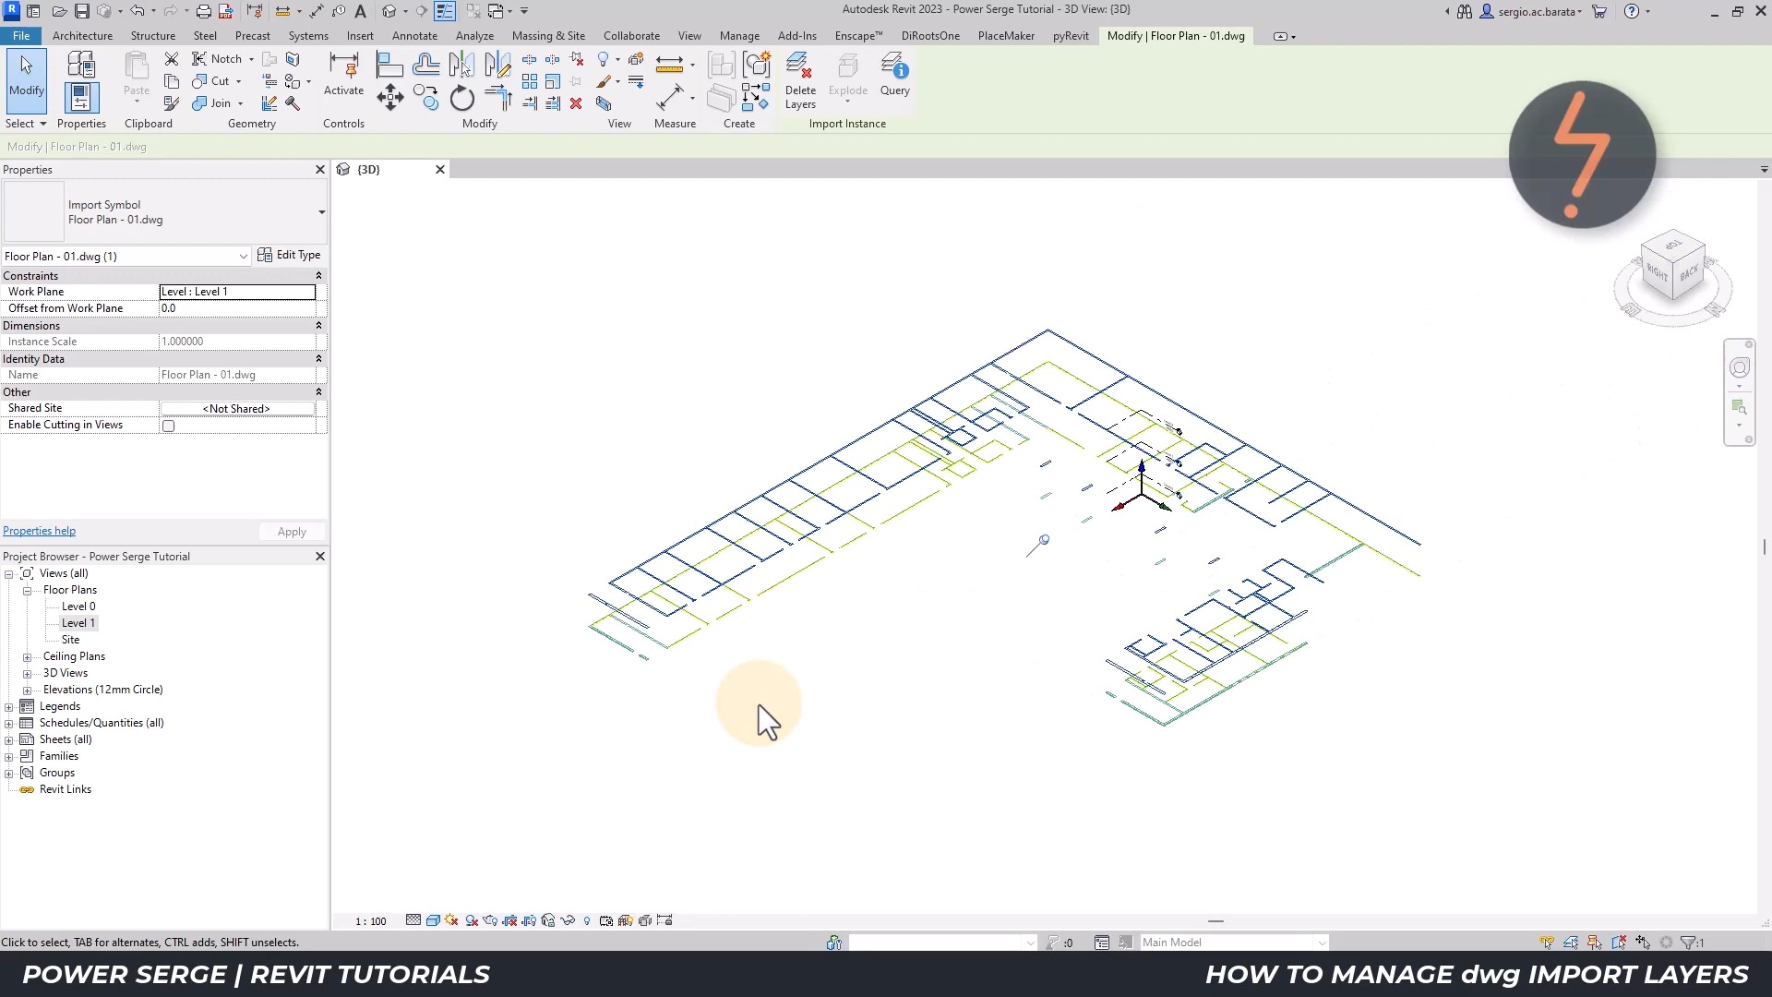Viewport: 1772px width, 997px height.
Task: Collapse the Floor Plans tree branch
Action: [28, 590]
